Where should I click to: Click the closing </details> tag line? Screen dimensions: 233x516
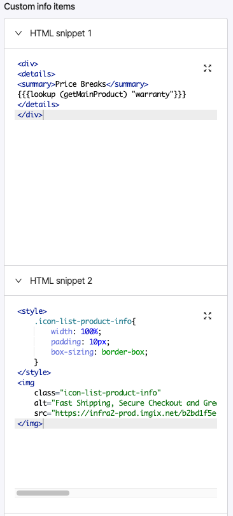point(38,105)
